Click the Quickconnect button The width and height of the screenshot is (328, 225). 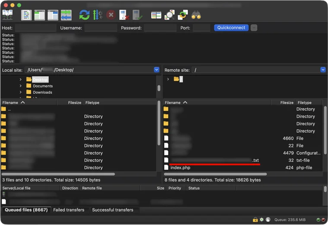pyautogui.click(x=231, y=28)
